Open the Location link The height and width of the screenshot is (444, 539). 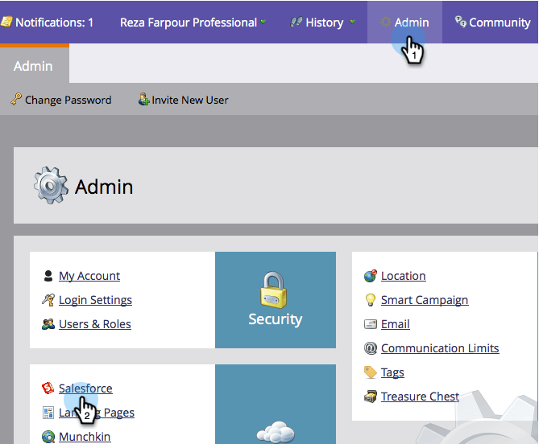[x=404, y=276]
